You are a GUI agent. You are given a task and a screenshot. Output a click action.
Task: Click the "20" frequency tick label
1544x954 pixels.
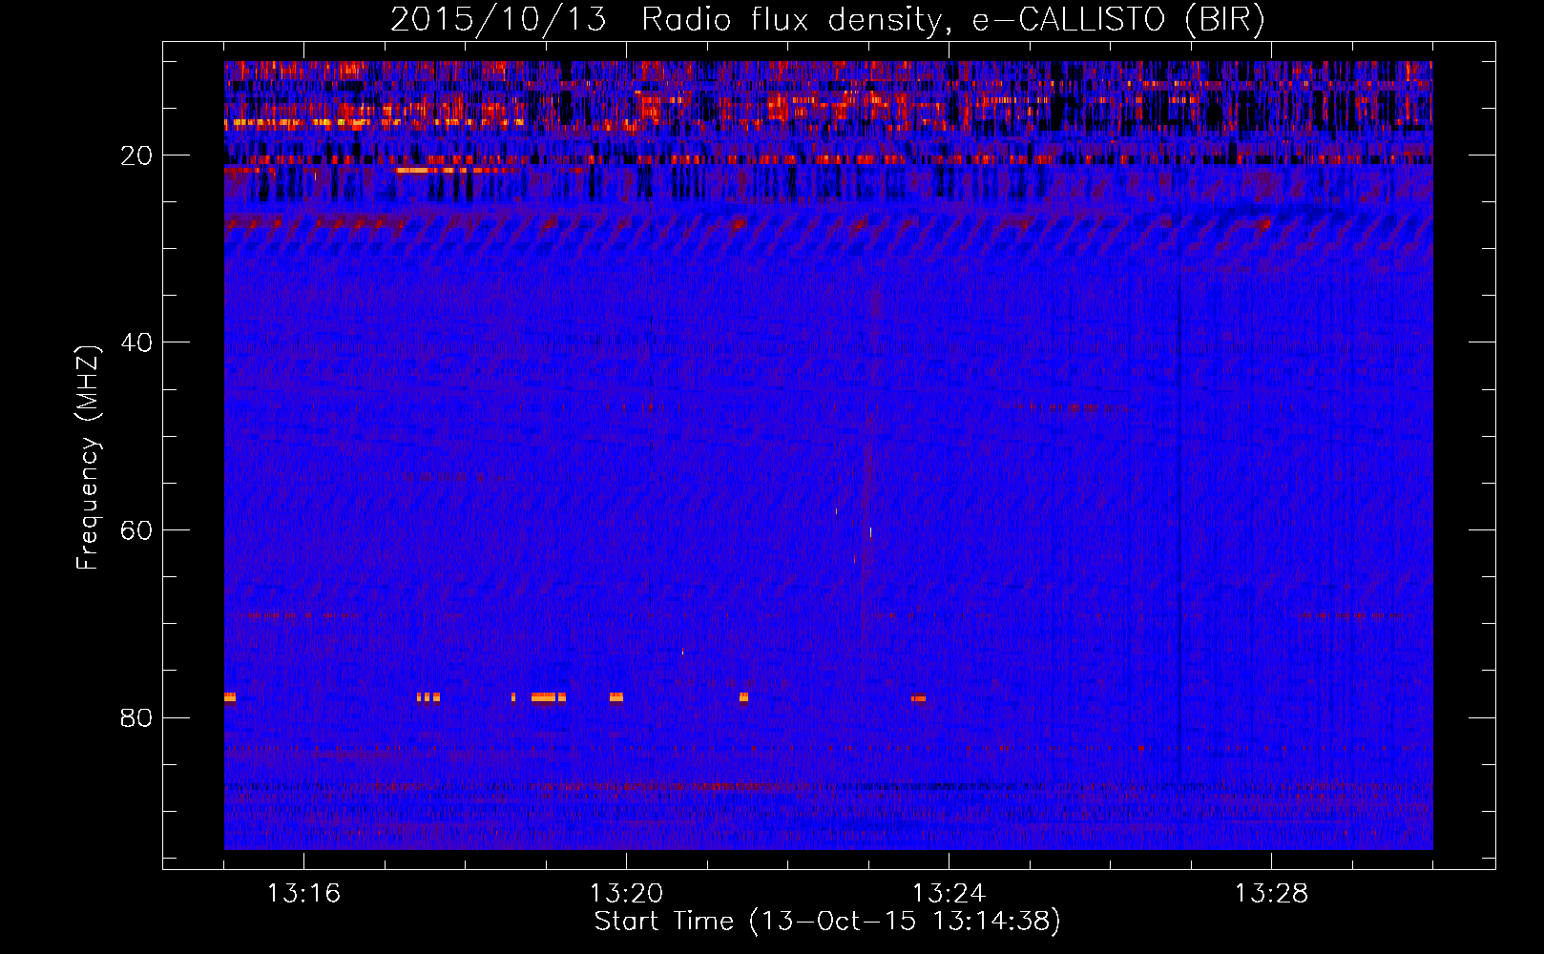tap(137, 156)
